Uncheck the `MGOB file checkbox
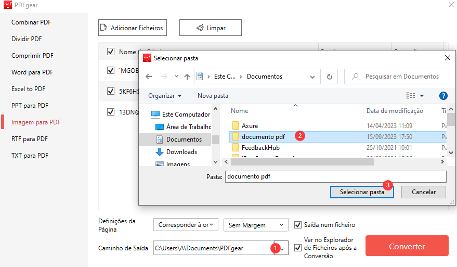This screenshot has width=457, height=267. pos(110,70)
